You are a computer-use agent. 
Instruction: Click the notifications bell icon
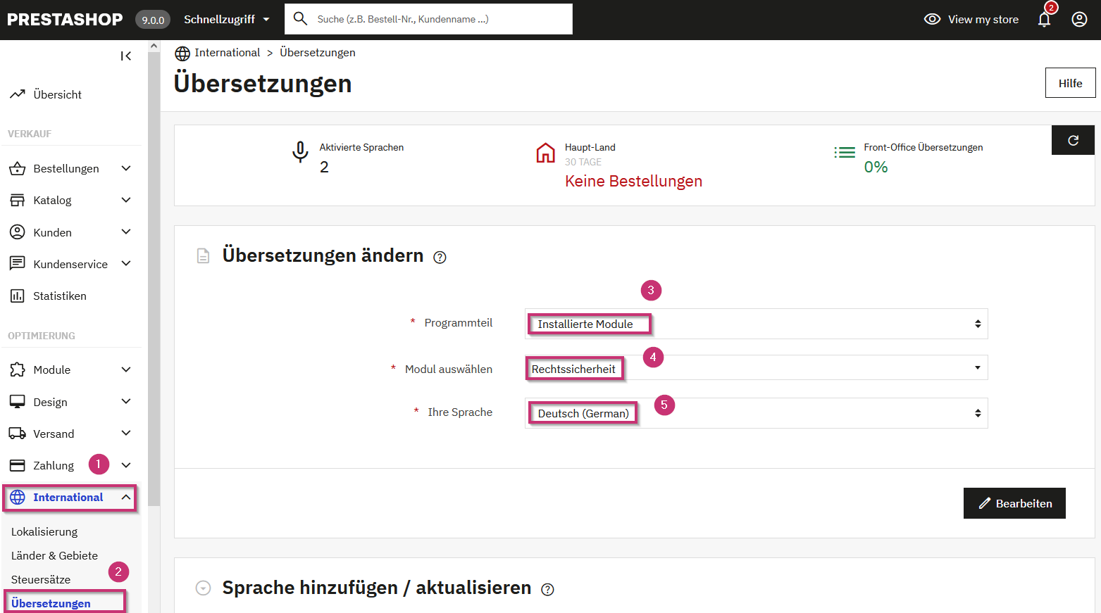[1044, 20]
